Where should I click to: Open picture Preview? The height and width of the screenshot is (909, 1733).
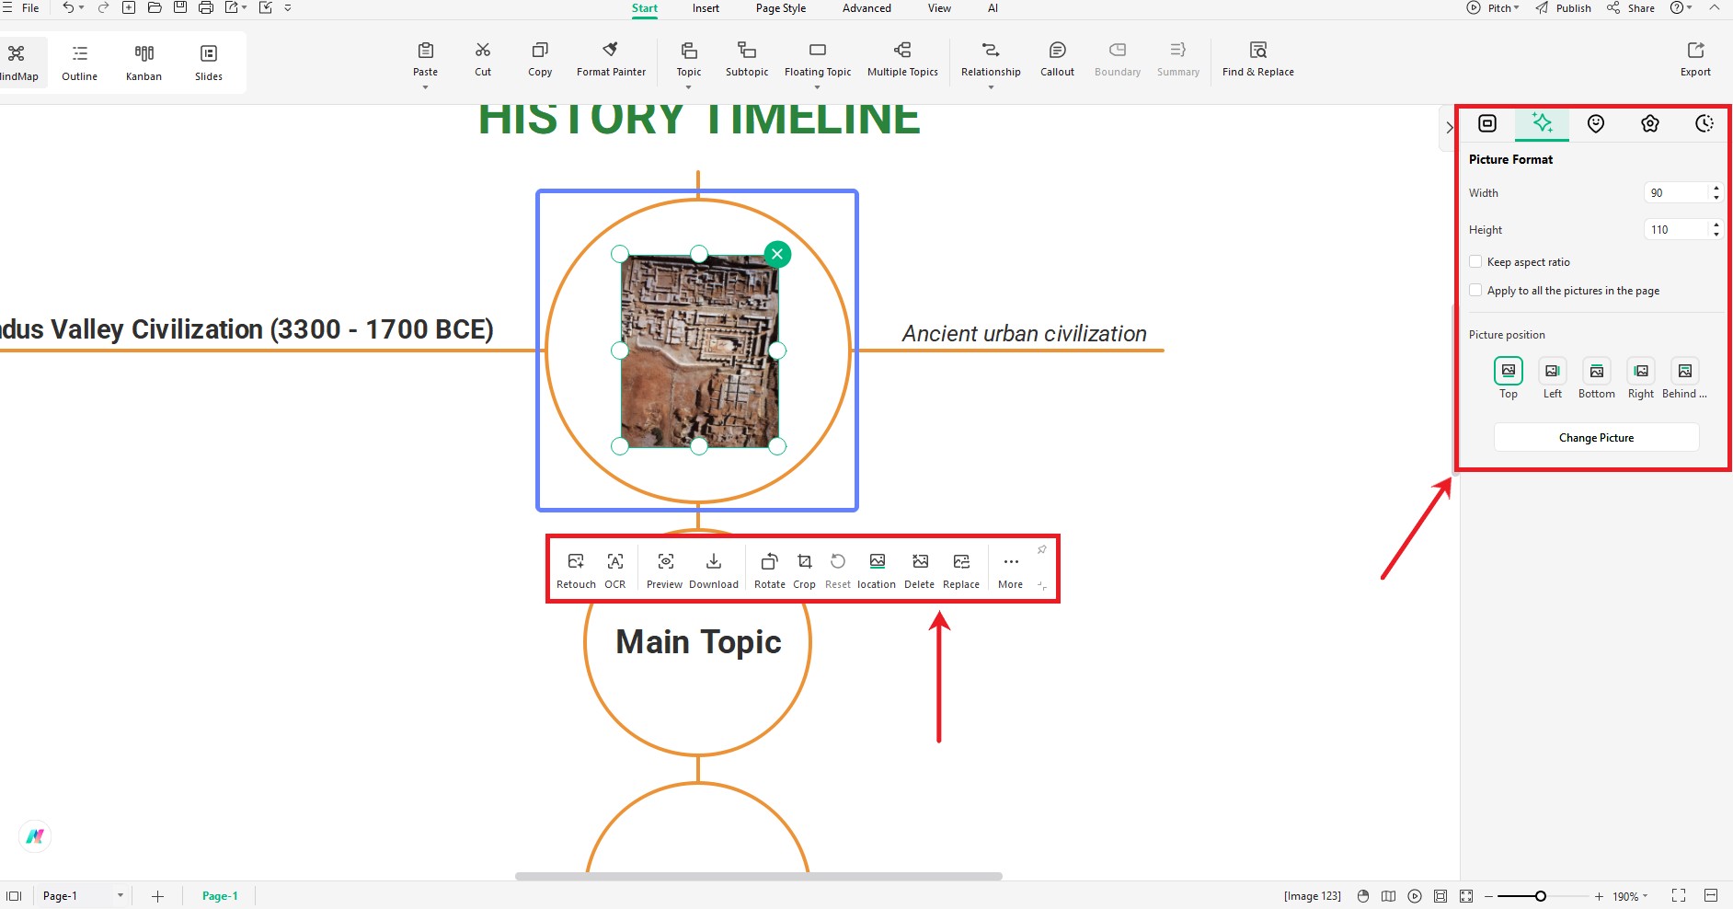(665, 570)
